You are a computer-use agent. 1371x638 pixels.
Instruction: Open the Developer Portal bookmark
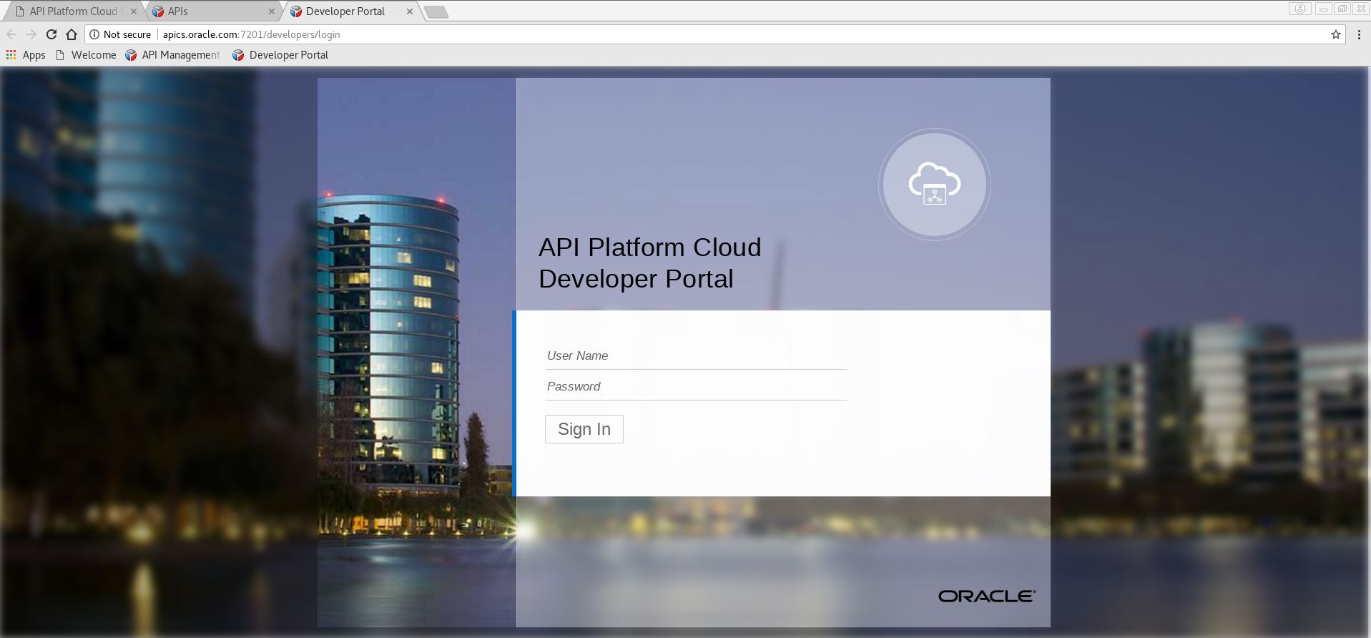[280, 55]
